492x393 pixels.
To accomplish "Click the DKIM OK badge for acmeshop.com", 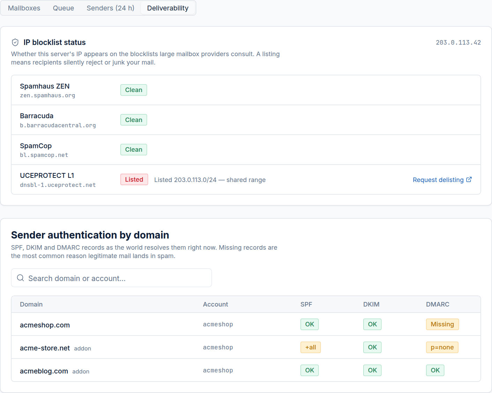I will pyautogui.click(x=372, y=324).
